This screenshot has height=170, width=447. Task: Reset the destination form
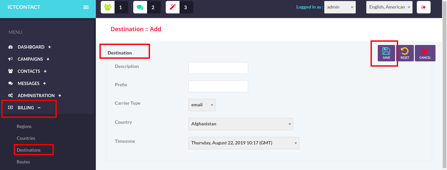(x=405, y=53)
